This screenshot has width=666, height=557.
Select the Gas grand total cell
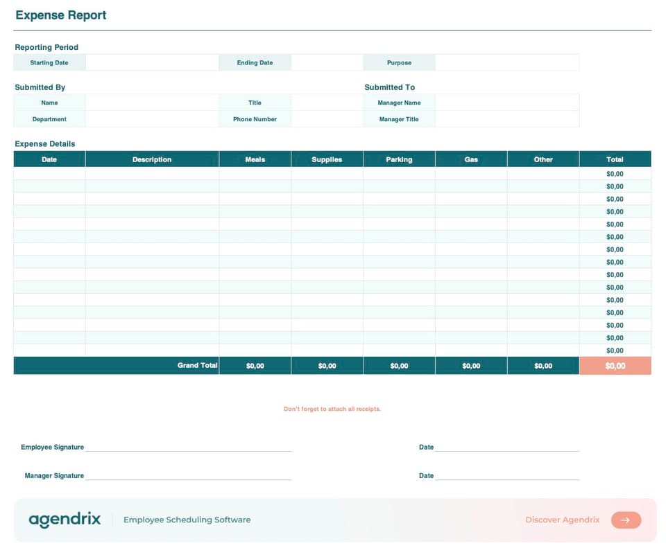pyautogui.click(x=471, y=366)
